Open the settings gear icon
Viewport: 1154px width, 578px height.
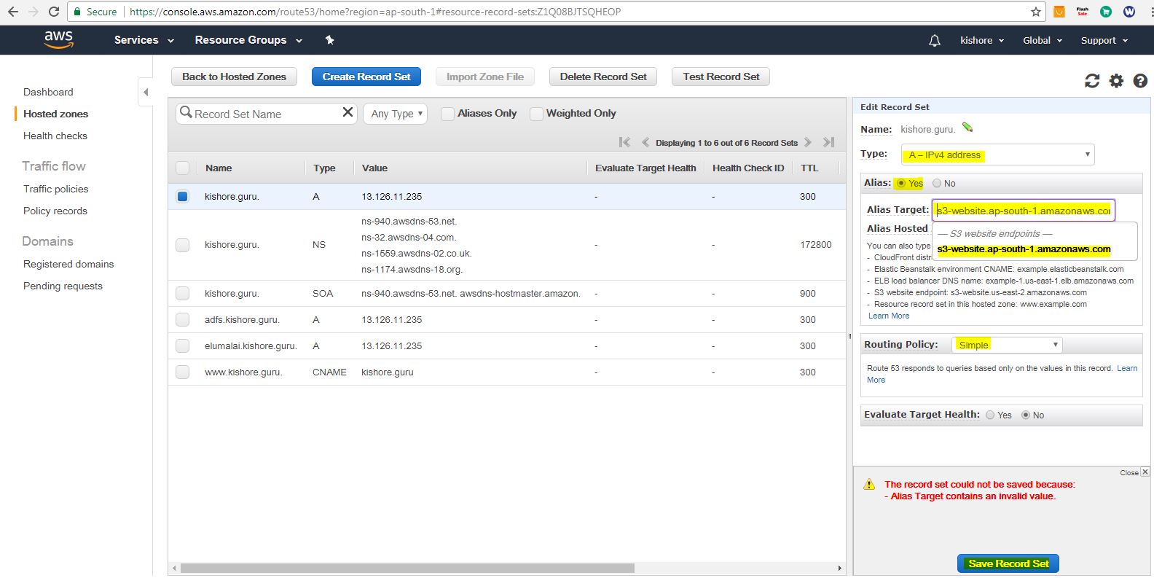[x=1116, y=81]
